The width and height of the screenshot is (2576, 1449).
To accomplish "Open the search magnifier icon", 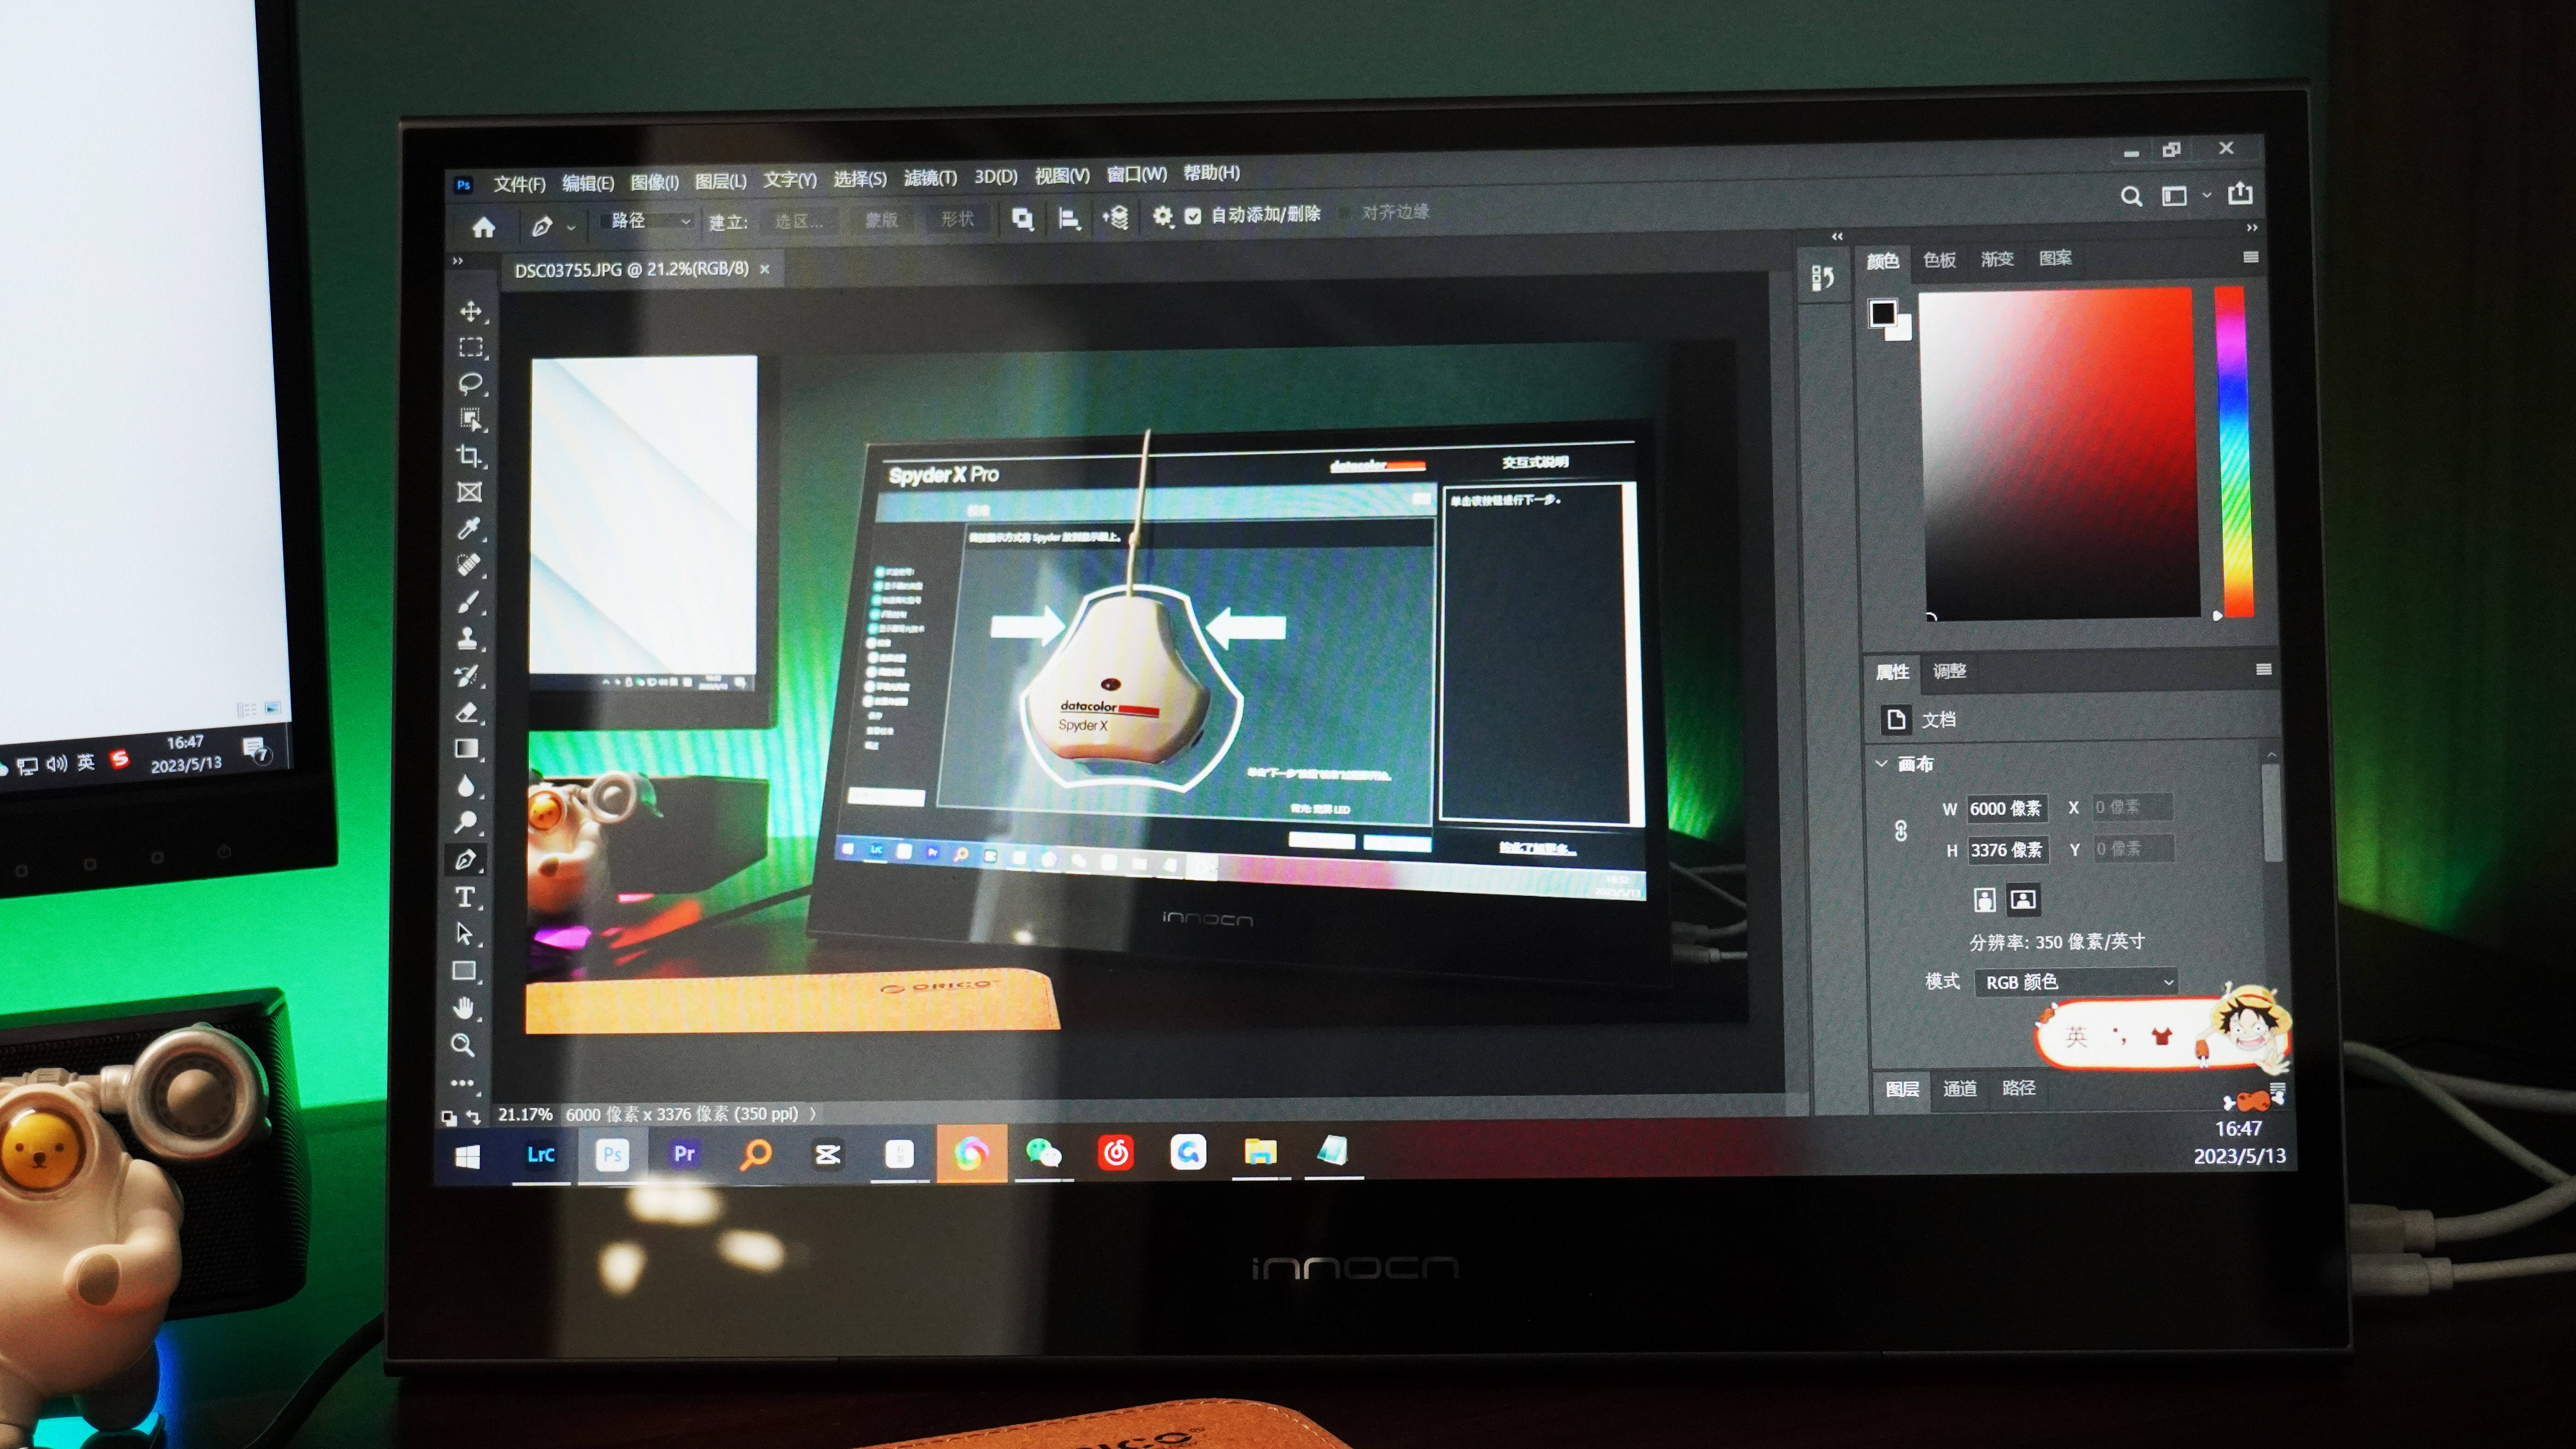I will click(x=2131, y=196).
